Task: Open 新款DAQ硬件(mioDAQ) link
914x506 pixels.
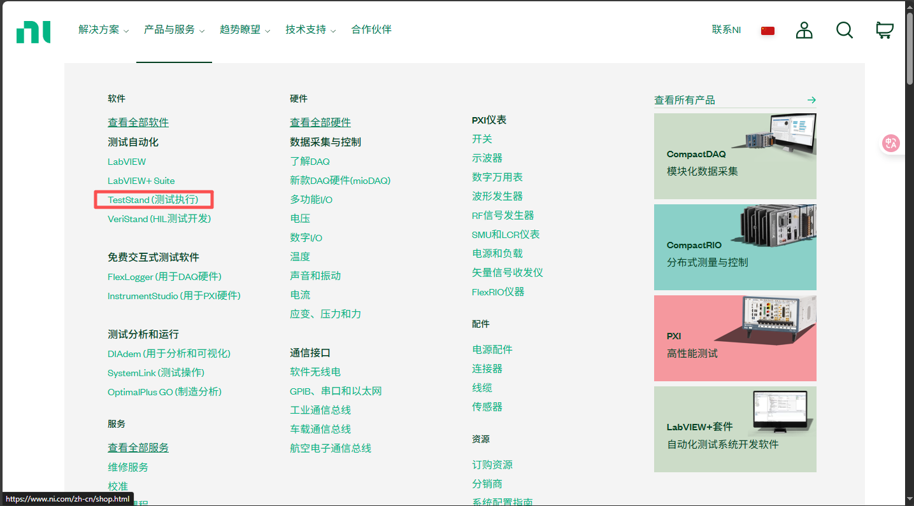Action: tap(340, 181)
